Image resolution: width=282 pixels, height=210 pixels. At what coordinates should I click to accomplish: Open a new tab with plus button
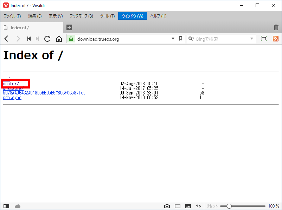coord(69,27)
